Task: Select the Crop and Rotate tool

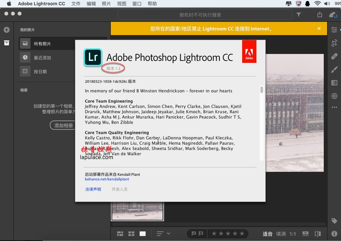Action: pyautogui.click(x=334, y=43)
